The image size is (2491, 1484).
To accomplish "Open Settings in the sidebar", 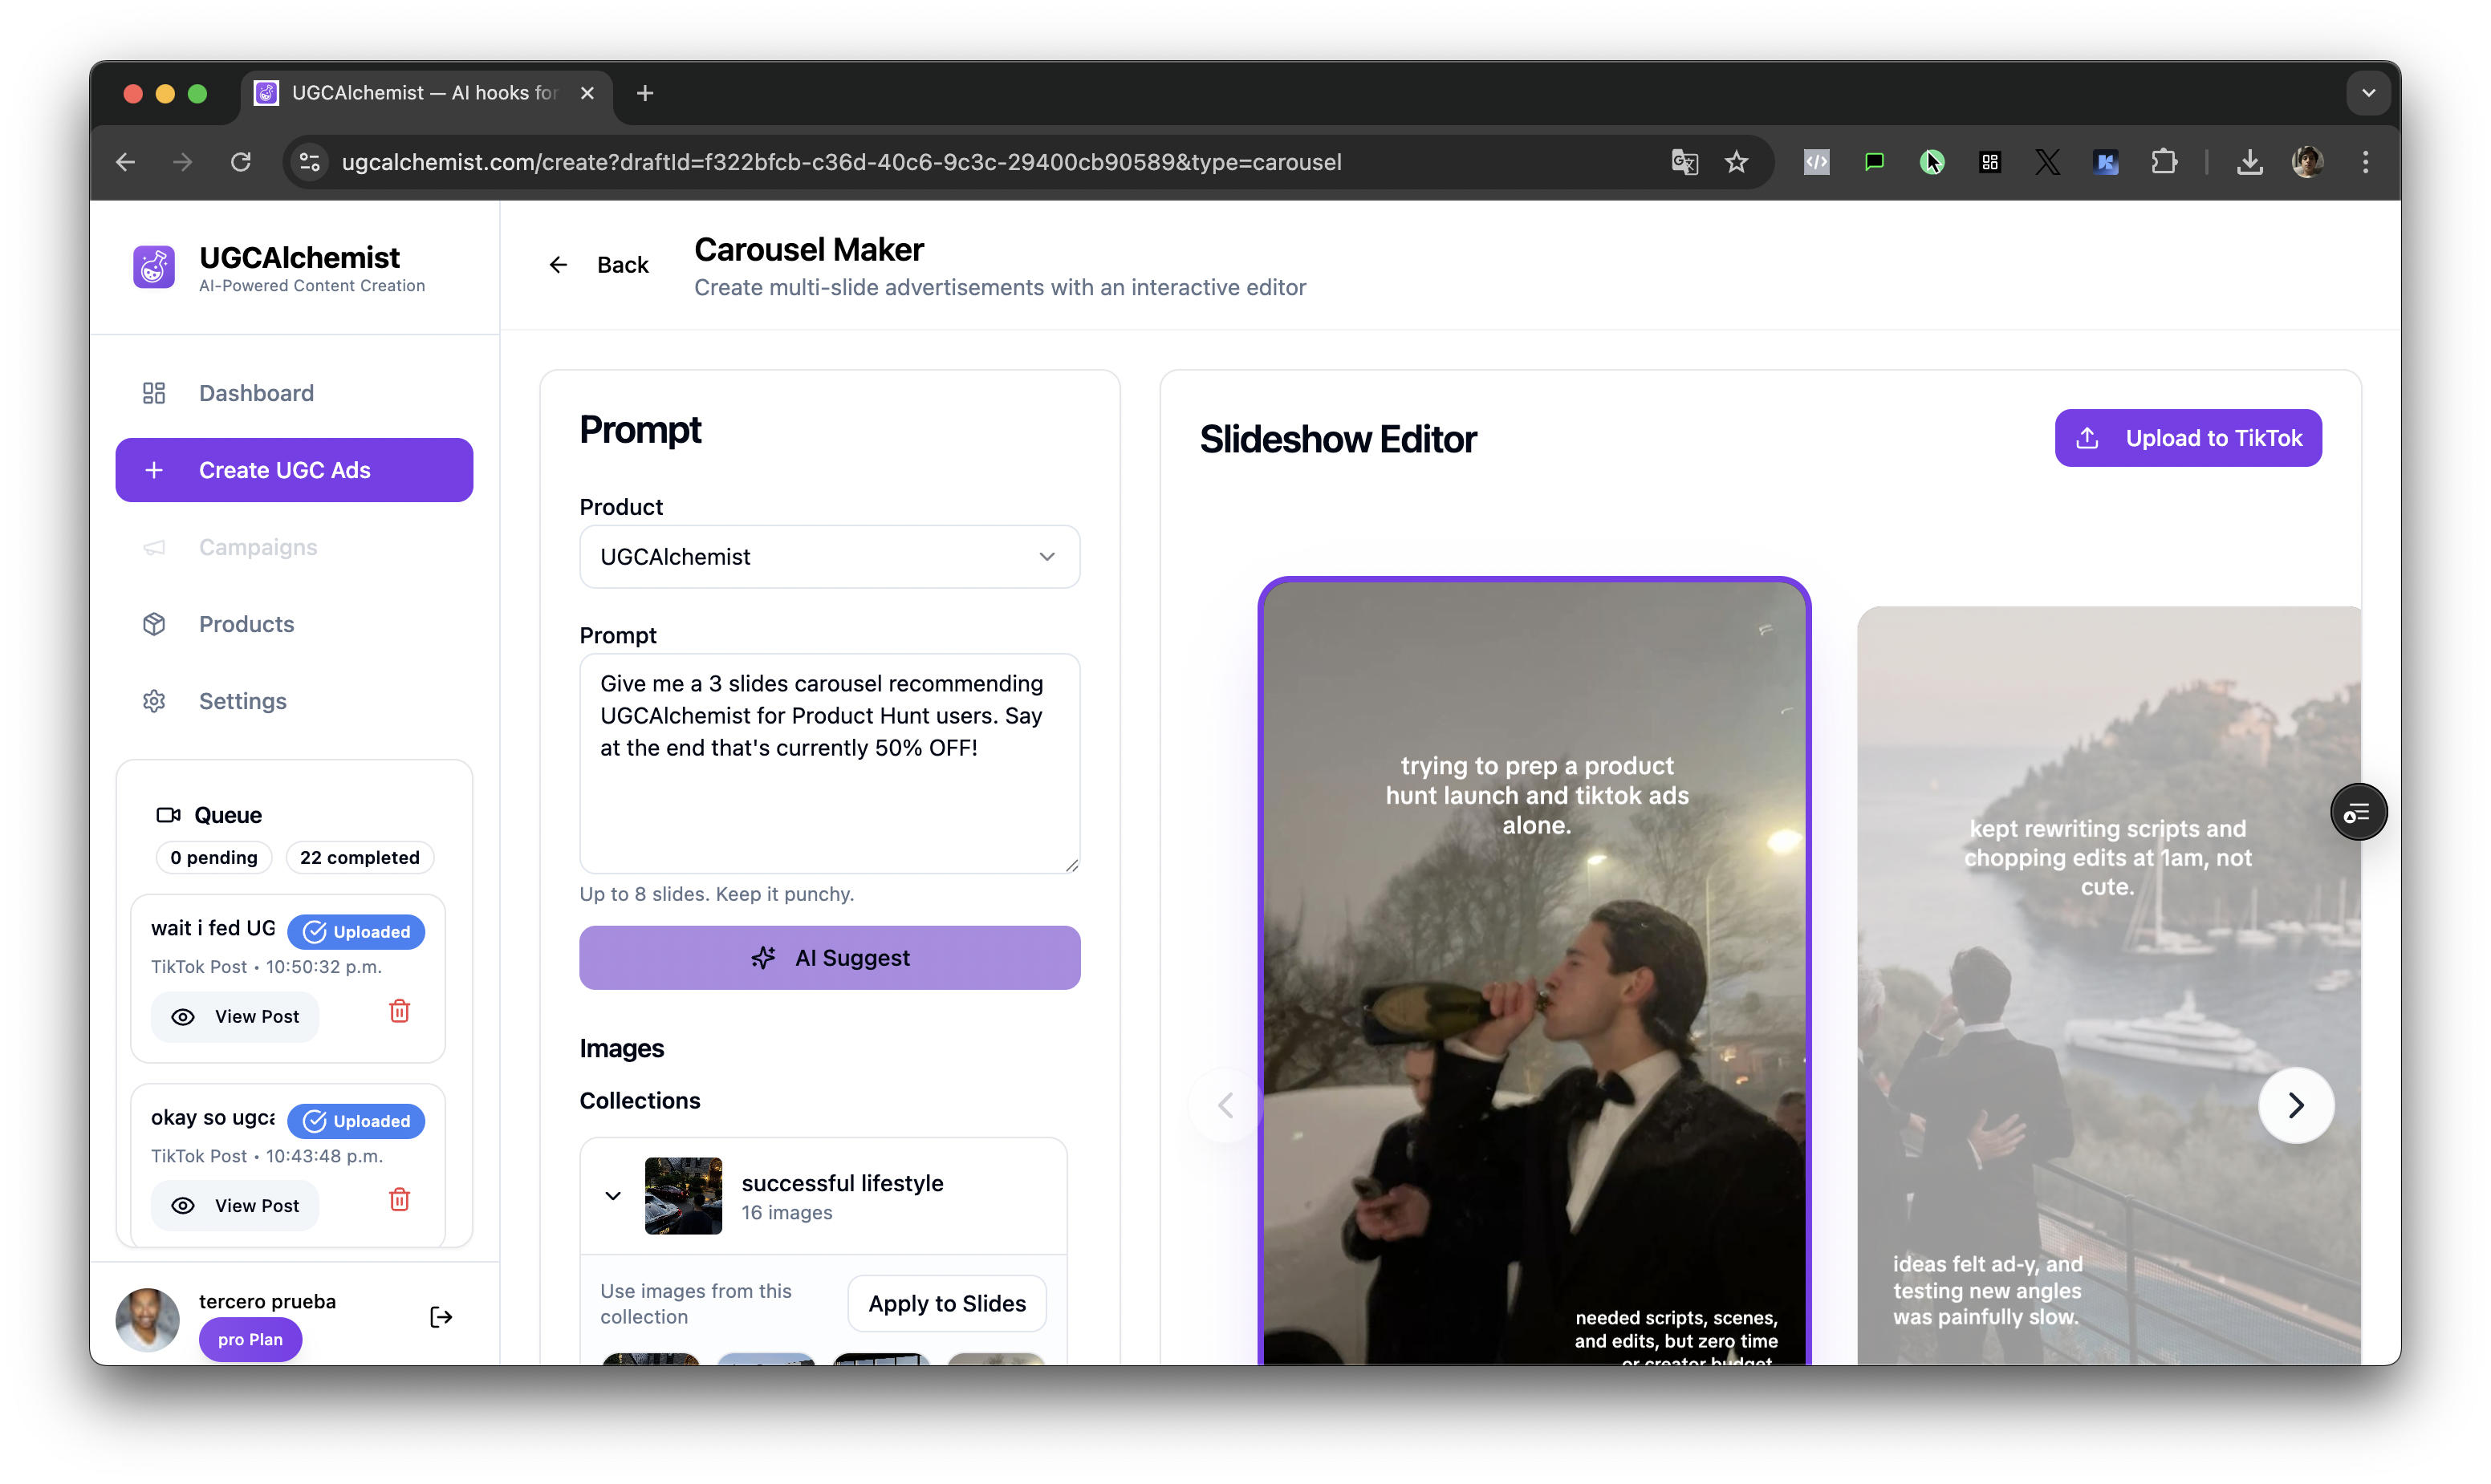I will coord(242,701).
